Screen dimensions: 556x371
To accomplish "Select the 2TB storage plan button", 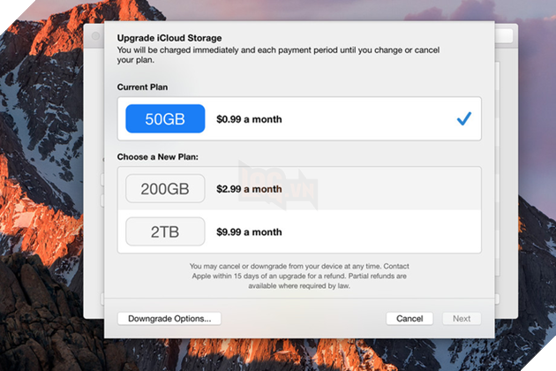I will click(x=165, y=231).
